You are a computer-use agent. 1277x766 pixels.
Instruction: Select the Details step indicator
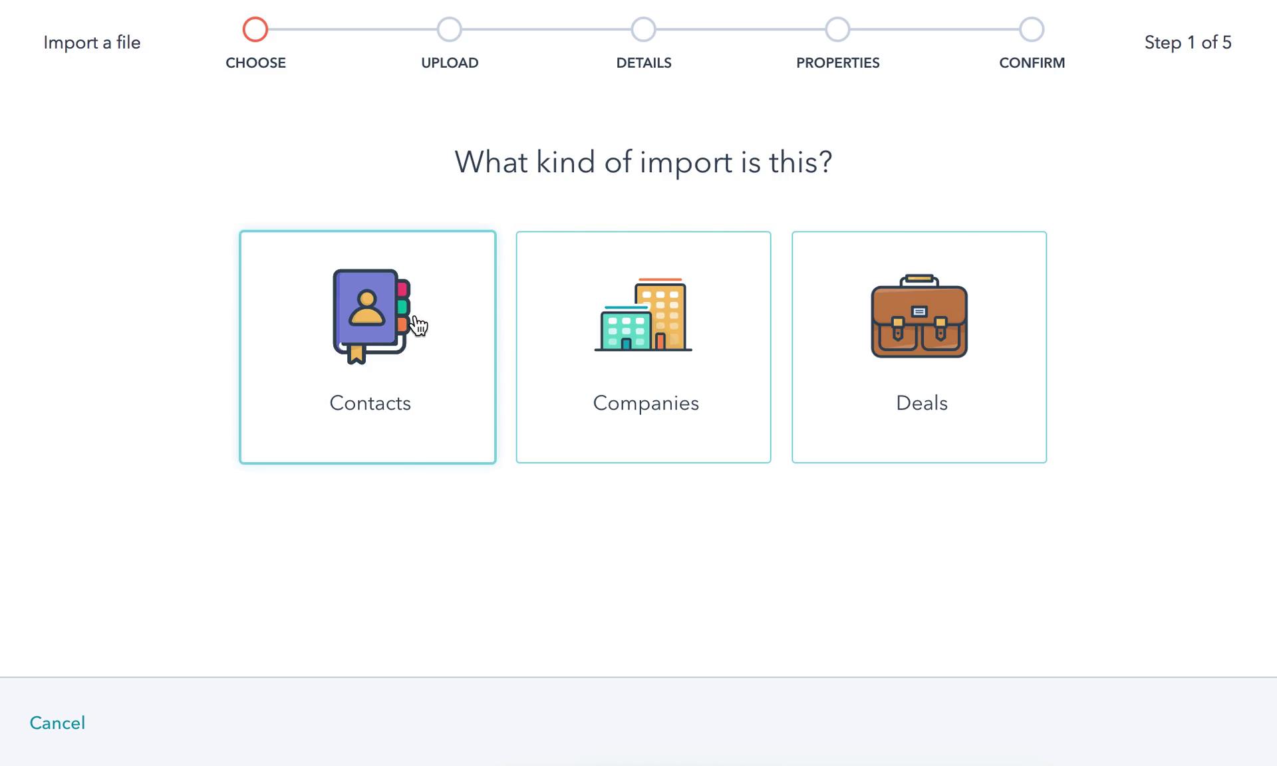click(643, 29)
